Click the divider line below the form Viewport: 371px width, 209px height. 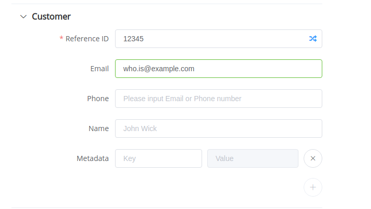[166, 207]
